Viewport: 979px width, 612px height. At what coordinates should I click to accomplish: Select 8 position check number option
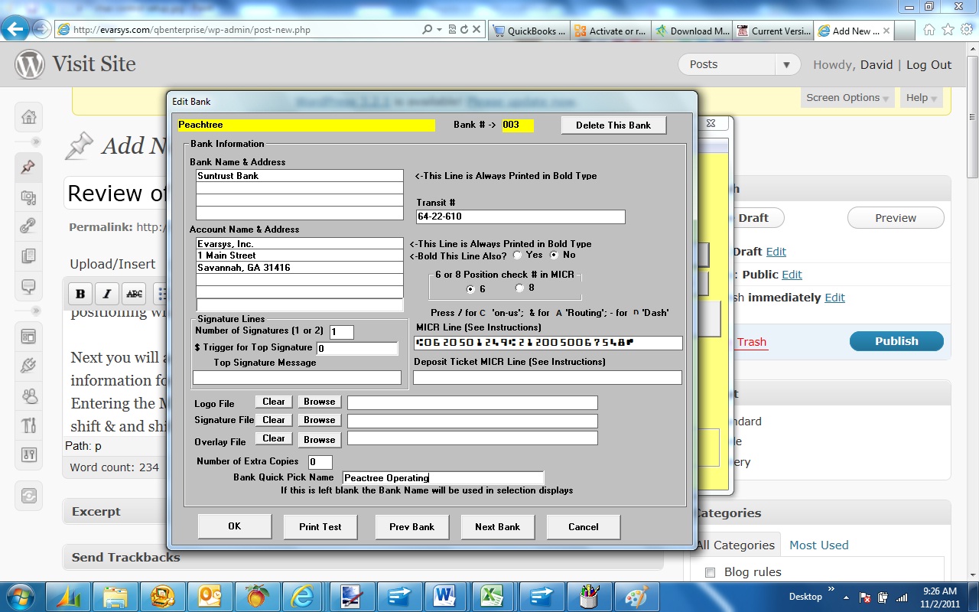coord(520,288)
